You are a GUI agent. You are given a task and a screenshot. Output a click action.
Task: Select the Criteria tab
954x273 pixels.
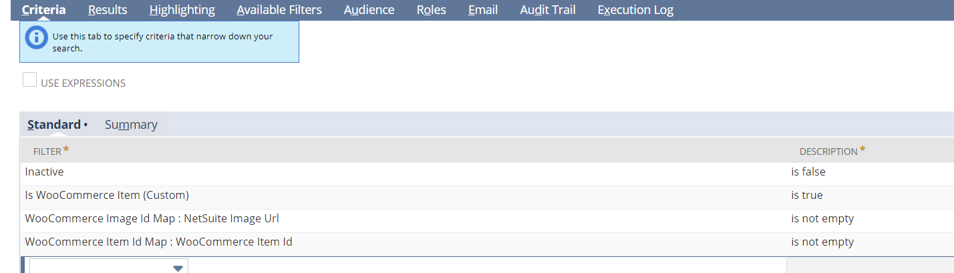43,10
